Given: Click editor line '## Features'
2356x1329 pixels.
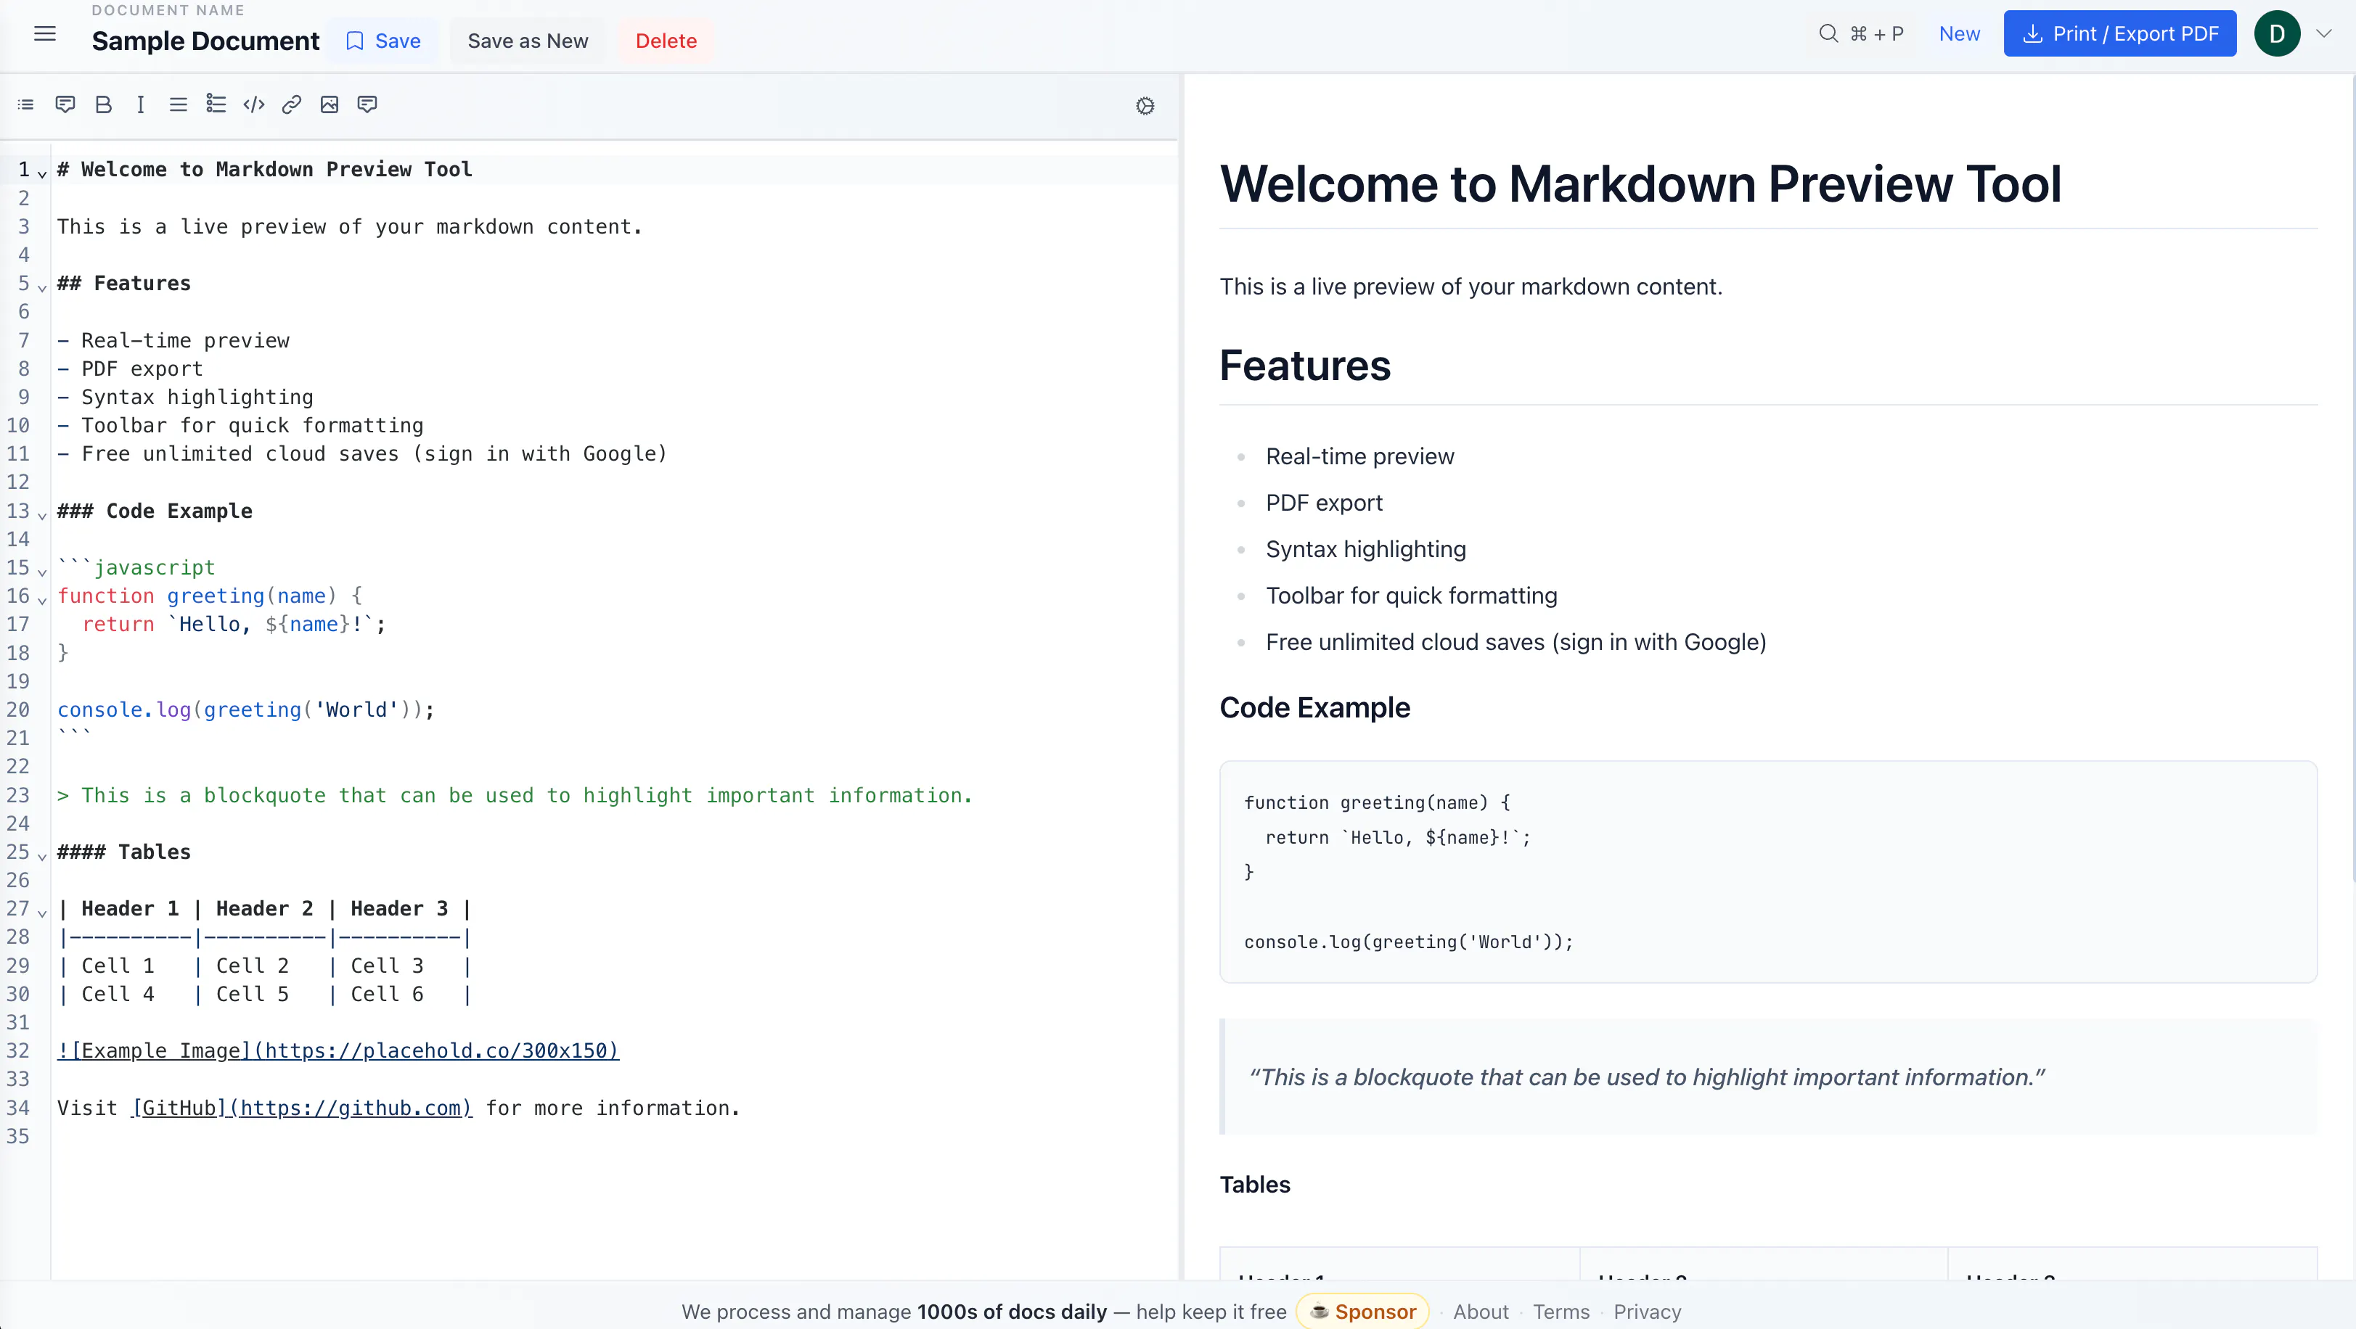Looking at the screenshot, I should [x=124, y=284].
